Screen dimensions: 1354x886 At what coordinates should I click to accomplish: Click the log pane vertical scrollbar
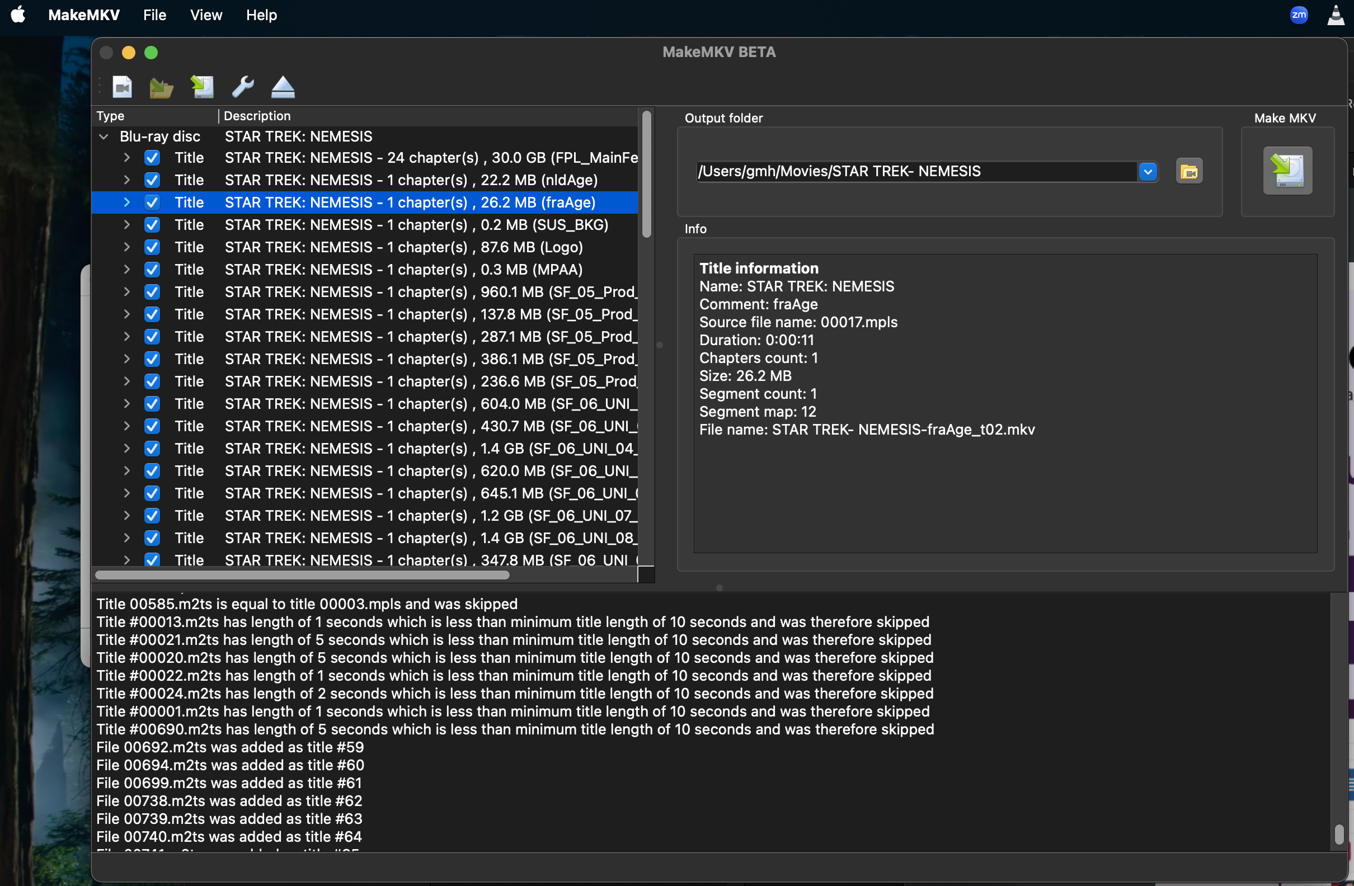click(1339, 834)
